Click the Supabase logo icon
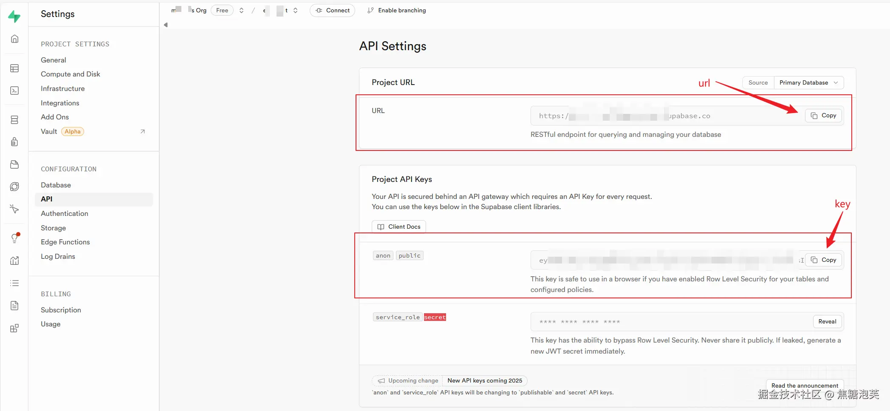The height and width of the screenshot is (411, 890). click(14, 16)
